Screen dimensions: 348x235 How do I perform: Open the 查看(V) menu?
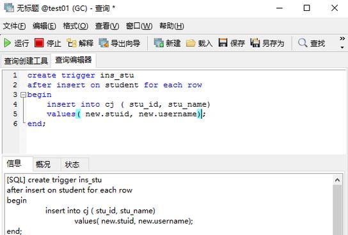[x=107, y=26]
